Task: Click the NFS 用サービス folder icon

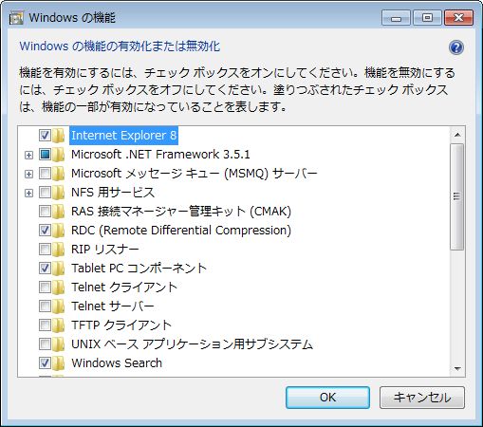Action: point(58,193)
